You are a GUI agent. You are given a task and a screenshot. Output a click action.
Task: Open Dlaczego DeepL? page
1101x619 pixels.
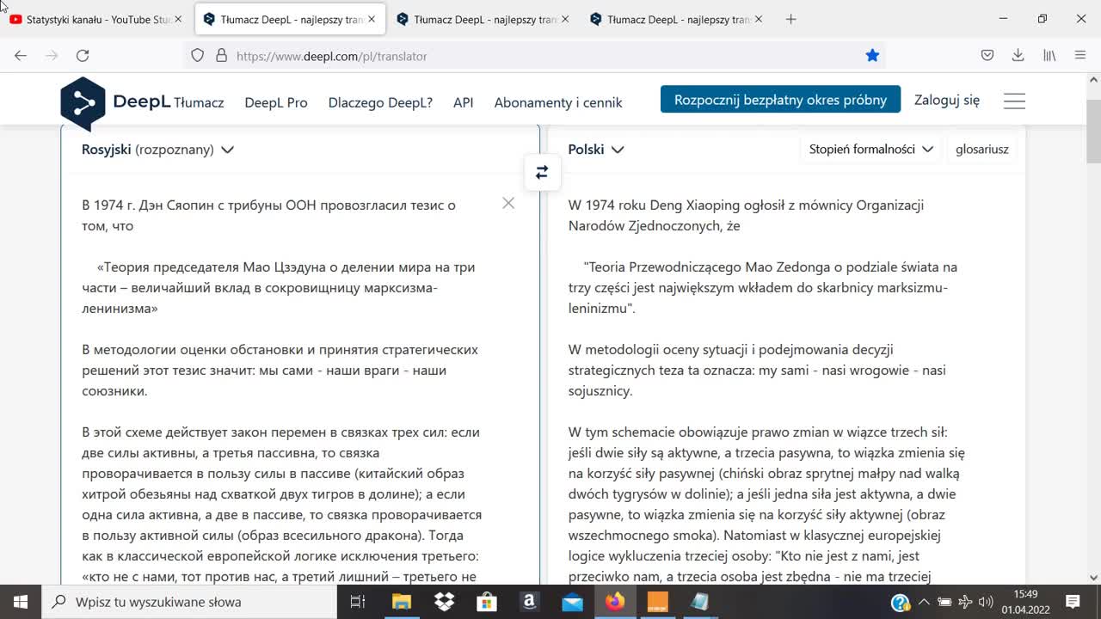[380, 102]
